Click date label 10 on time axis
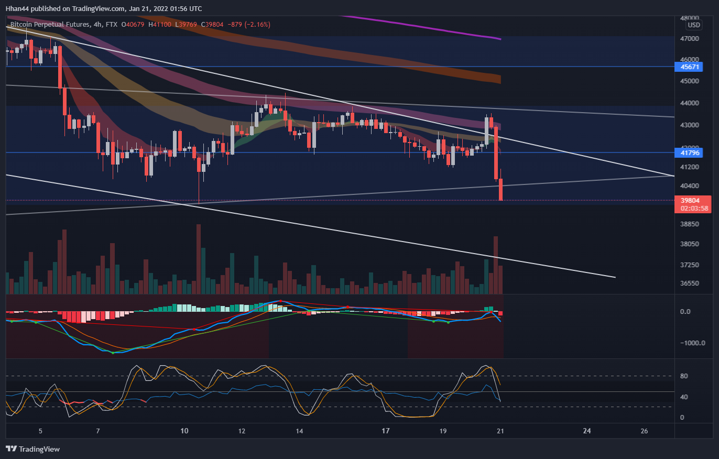Image resolution: width=719 pixels, height=459 pixels. click(184, 431)
